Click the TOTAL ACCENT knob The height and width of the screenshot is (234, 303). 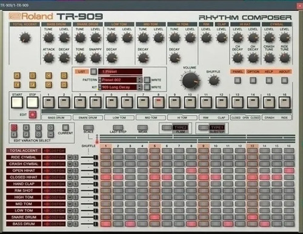[x=25, y=37]
